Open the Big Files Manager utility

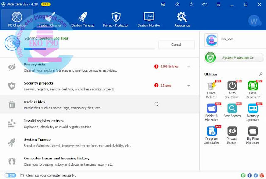[x=253, y=135]
